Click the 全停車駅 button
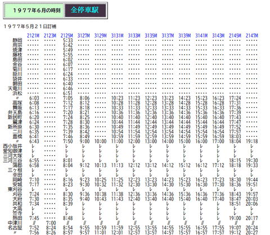The image size is (270, 235). [x=85, y=10]
